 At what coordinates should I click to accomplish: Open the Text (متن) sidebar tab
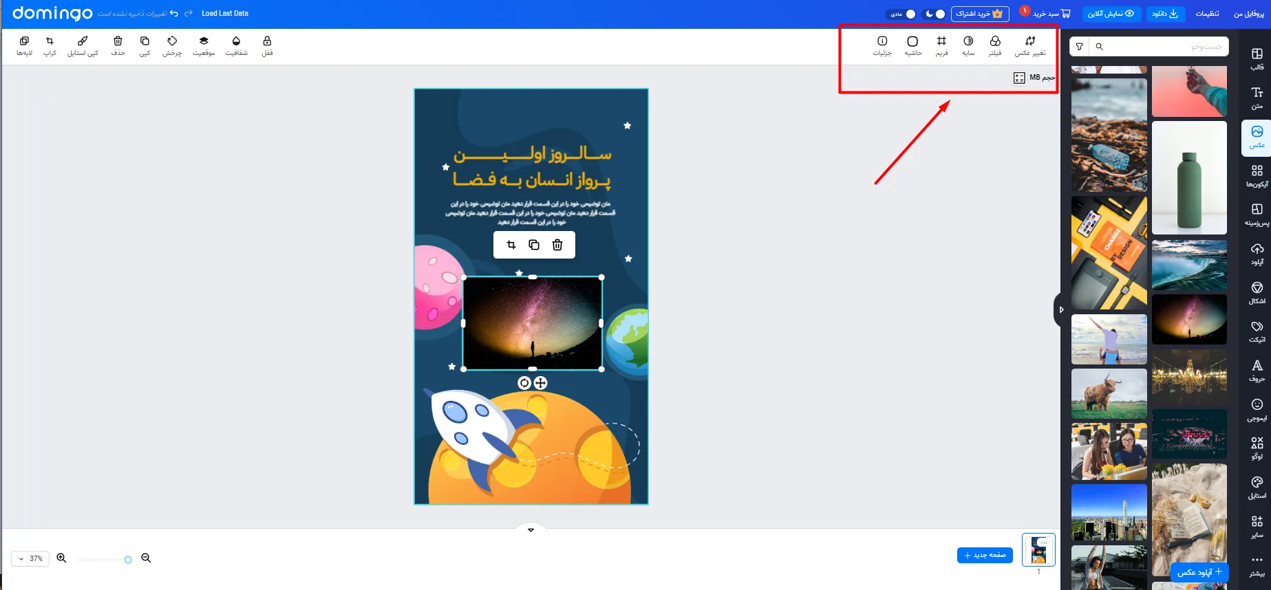pyautogui.click(x=1257, y=98)
